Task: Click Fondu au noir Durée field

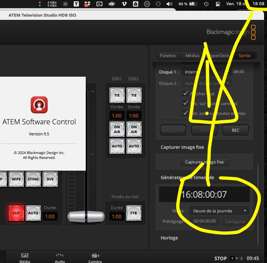Action: click(x=117, y=216)
